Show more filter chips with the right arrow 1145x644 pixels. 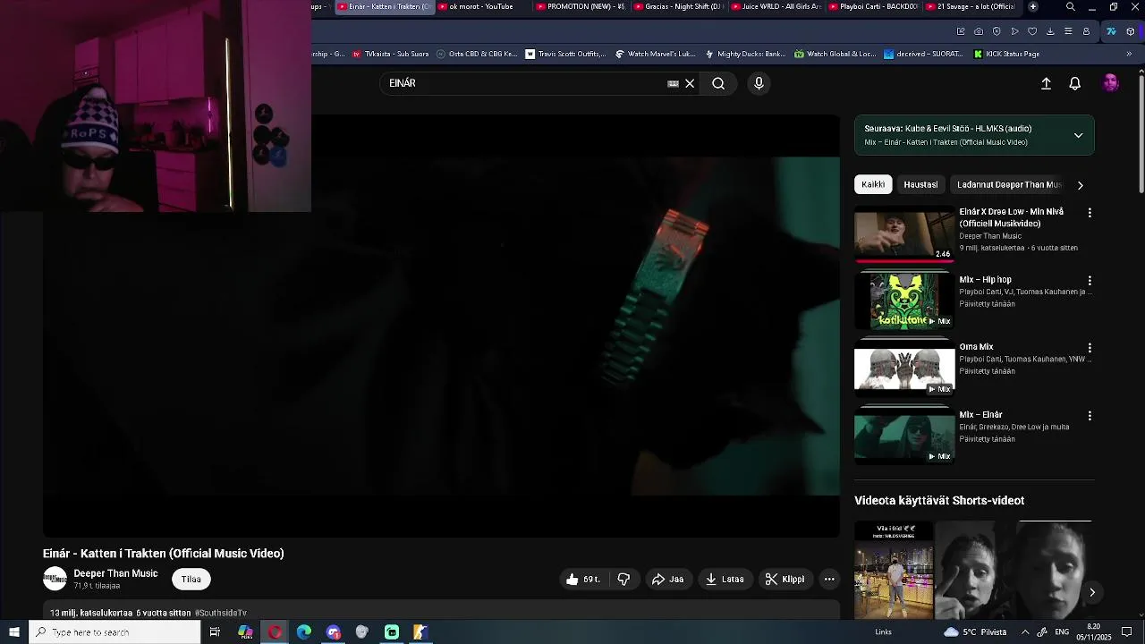point(1080,185)
